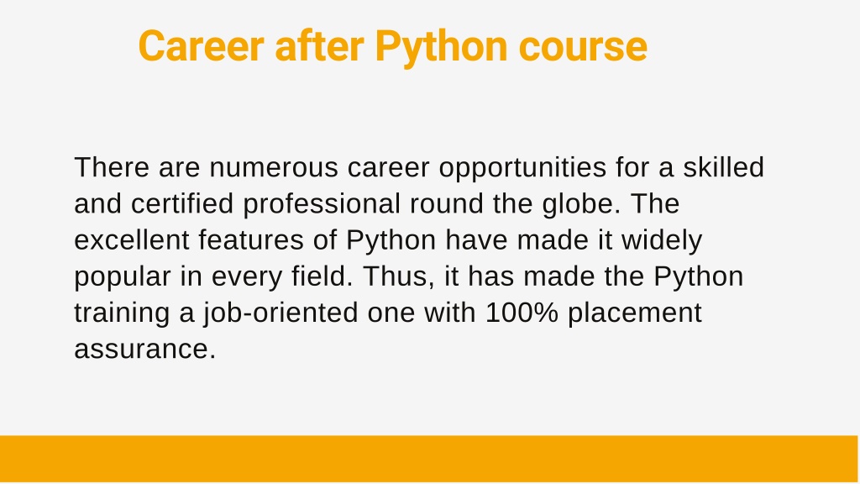This screenshot has width=860, height=484.
Task: Click on the word "professional"
Action: coord(322,205)
